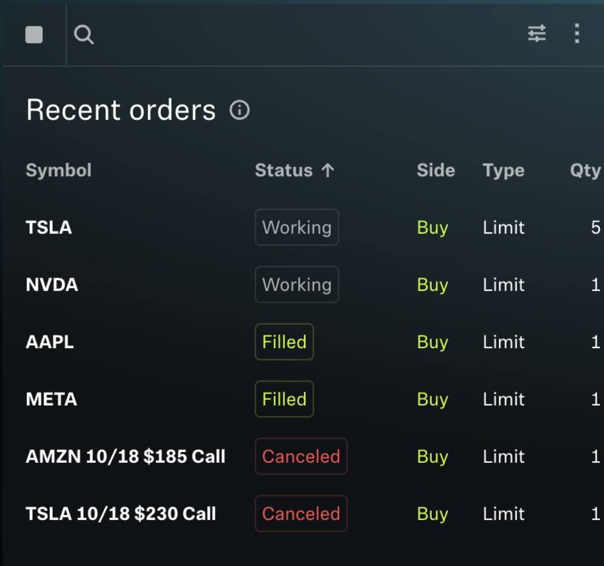The width and height of the screenshot is (604, 566).
Task: Select the square widget icon top left
Action: (33, 35)
